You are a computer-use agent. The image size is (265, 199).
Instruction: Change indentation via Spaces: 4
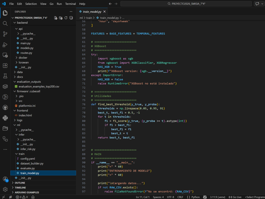[x=158, y=197]
